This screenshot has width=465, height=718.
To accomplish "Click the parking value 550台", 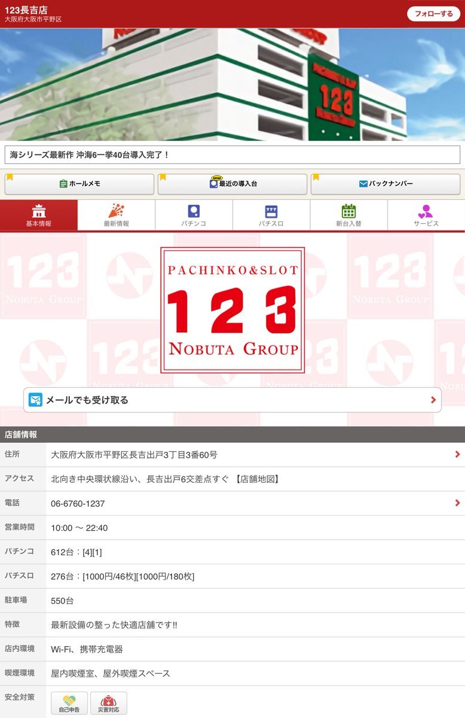I will click(63, 601).
